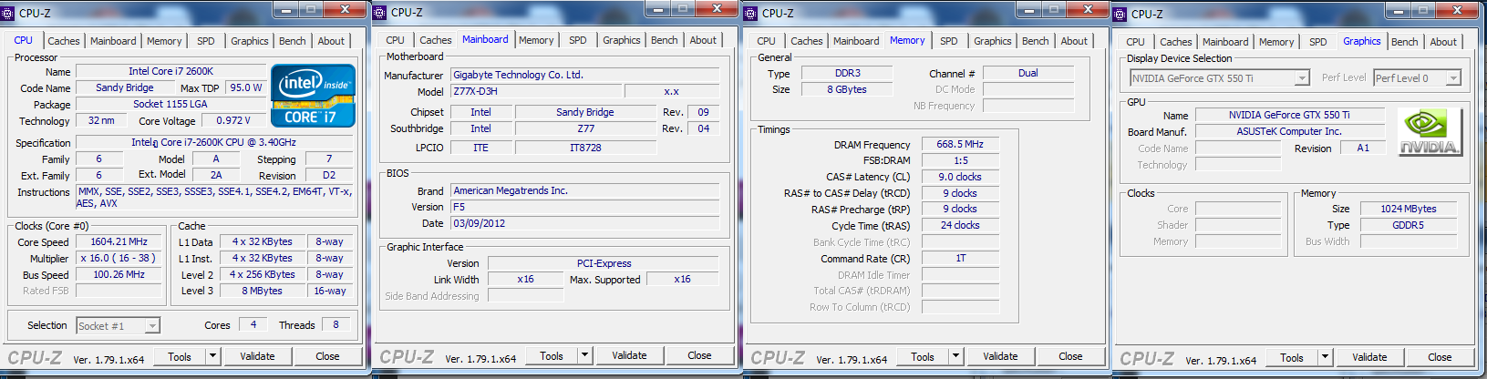Switch to Caches tab in CPU window

[x=64, y=41]
